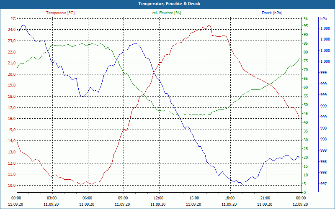This screenshot has height=209, width=335.
Task: Click the 03:00 time axis label
Action: pos(51,198)
